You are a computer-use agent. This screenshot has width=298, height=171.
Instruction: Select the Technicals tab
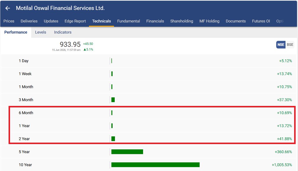[101, 21]
